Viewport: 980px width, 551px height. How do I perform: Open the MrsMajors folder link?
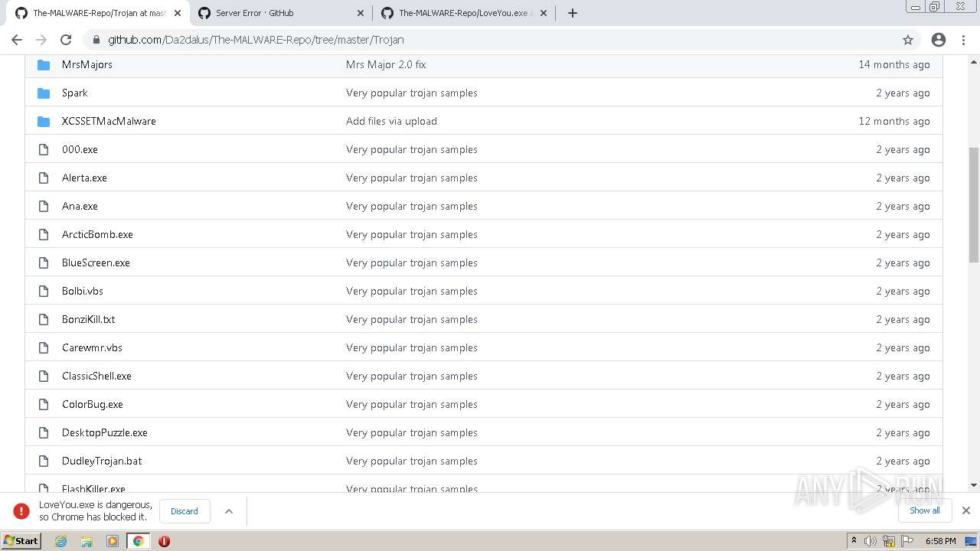[87, 64]
